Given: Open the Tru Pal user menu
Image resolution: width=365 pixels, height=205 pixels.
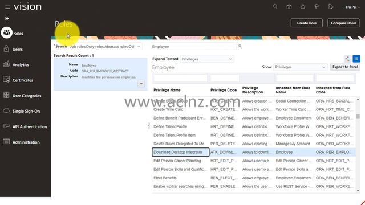Looking at the screenshot, I should 352,7.
